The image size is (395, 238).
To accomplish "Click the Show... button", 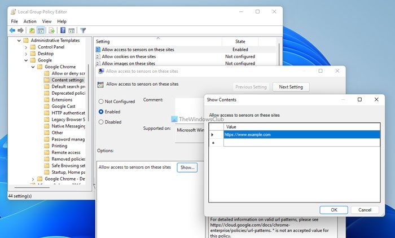I will click(187, 168).
